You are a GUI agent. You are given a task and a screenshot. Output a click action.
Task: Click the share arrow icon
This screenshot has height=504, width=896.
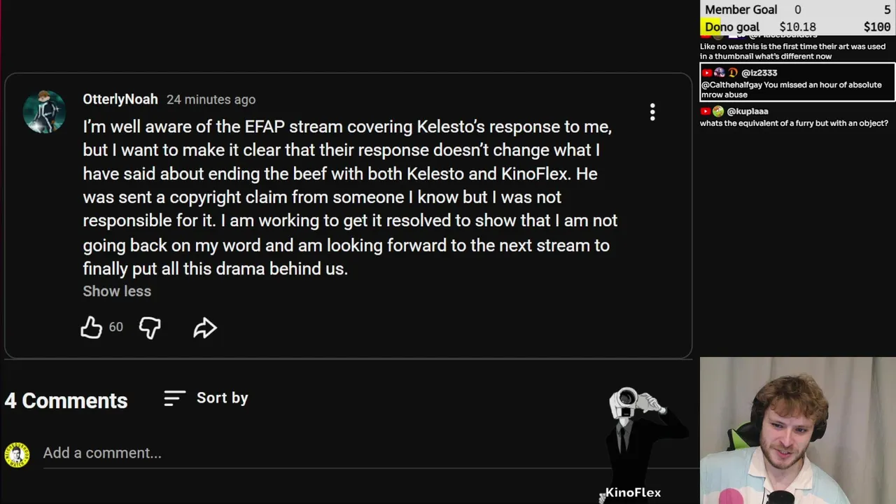tap(204, 328)
